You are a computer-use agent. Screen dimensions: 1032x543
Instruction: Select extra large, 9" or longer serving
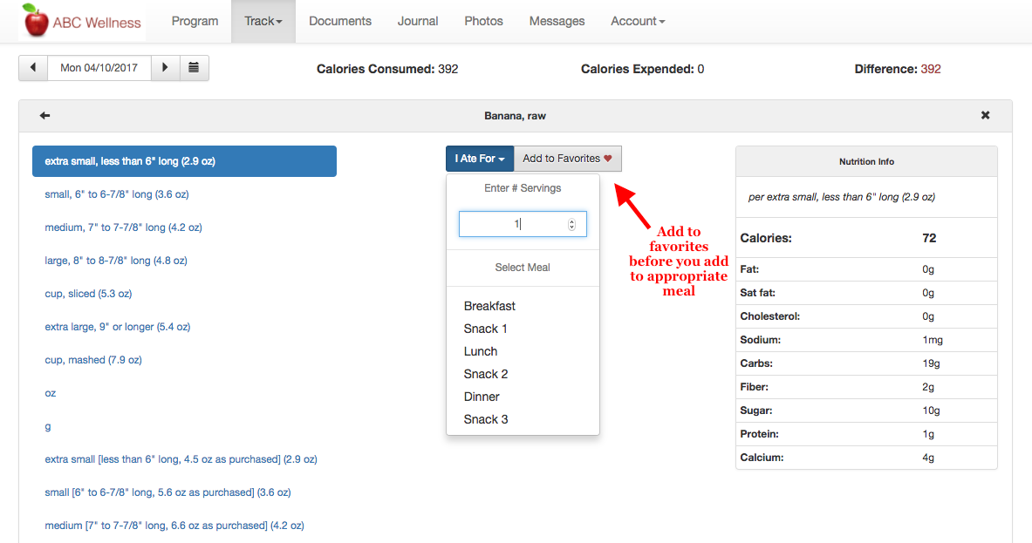point(117,327)
